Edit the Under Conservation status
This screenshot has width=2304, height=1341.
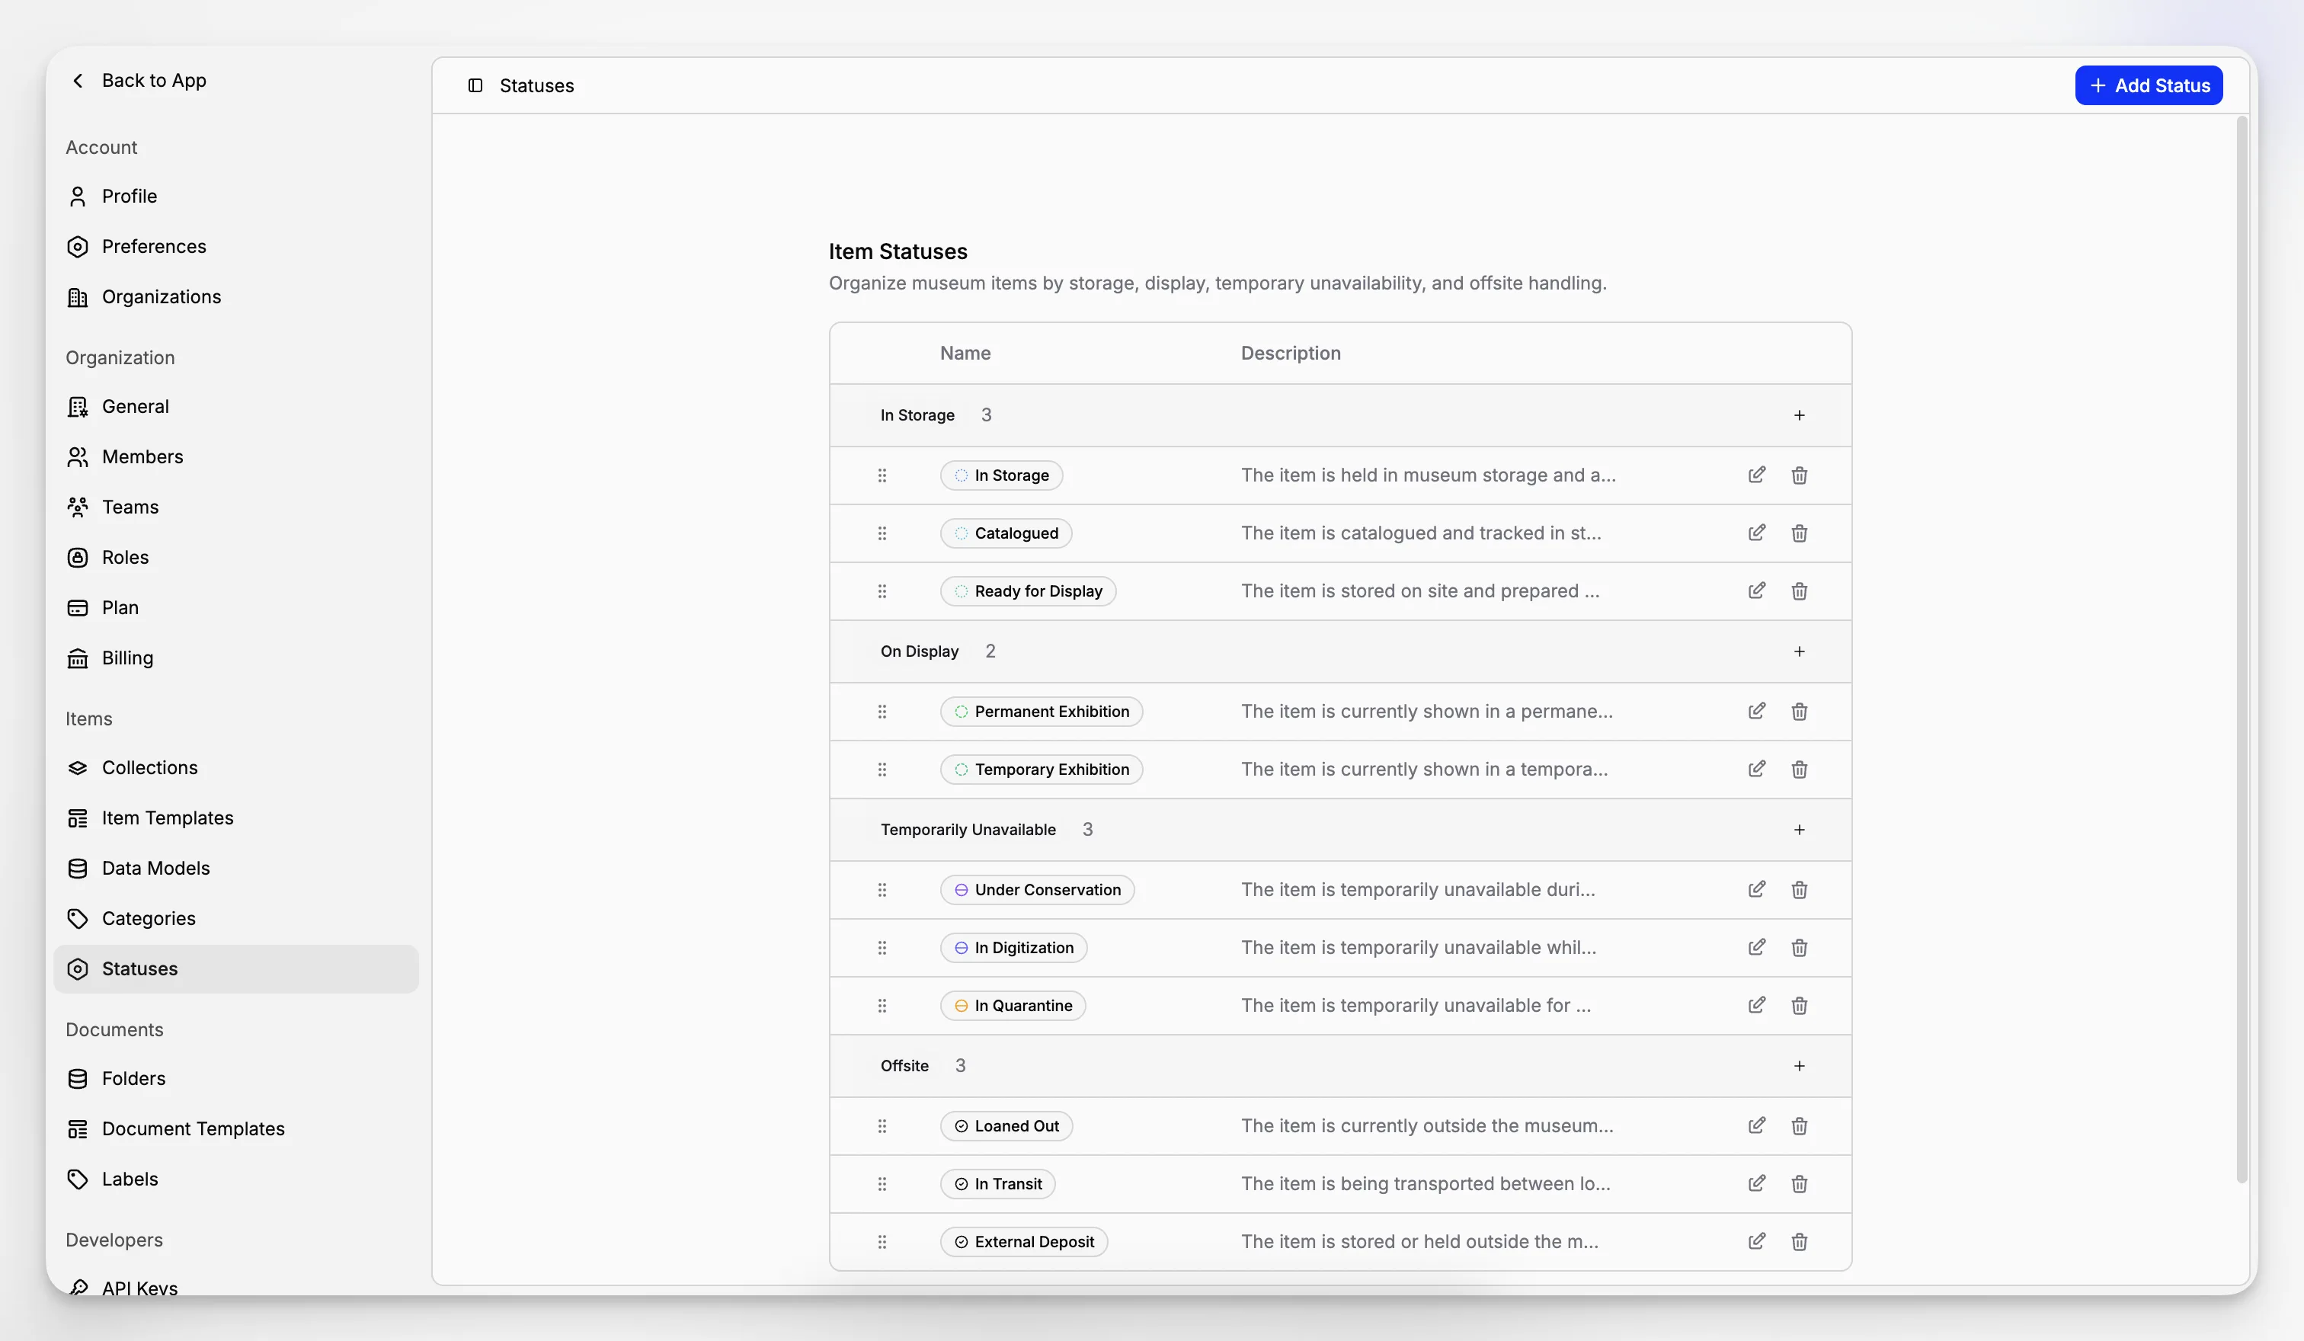1756,889
